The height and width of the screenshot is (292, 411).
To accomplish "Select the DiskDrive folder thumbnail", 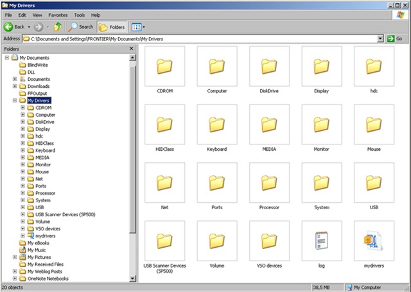I will tap(269, 66).
